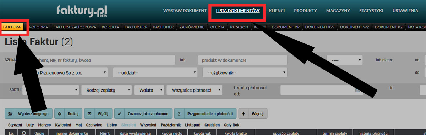Filter by month Kwiecień
The image size is (426, 135).
pyautogui.click(x=63, y=125)
